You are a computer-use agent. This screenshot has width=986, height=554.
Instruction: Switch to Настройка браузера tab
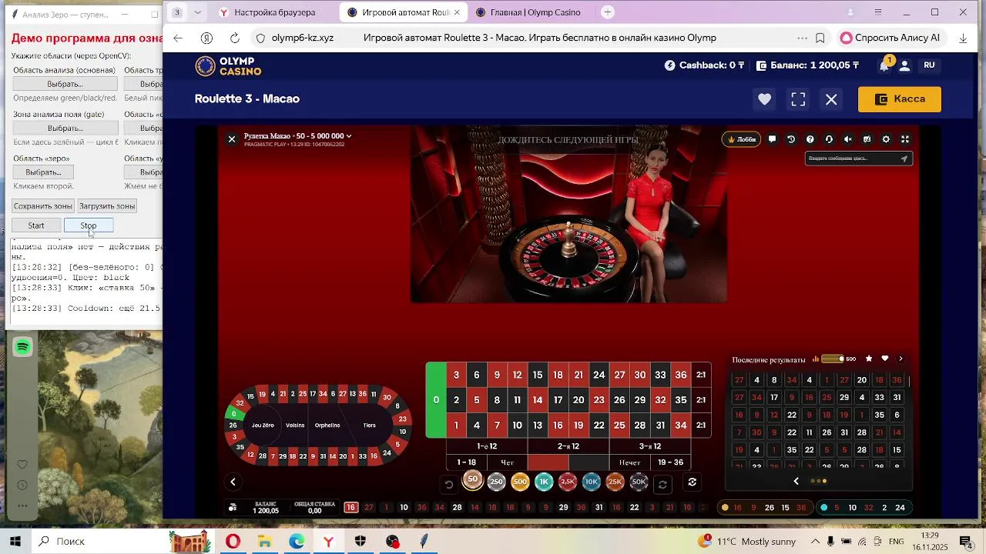tap(274, 12)
